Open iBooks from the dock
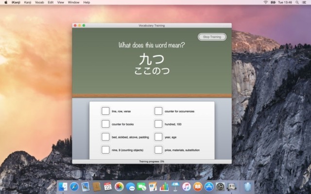This screenshot has width=311, height=194. tap(198, 186)
